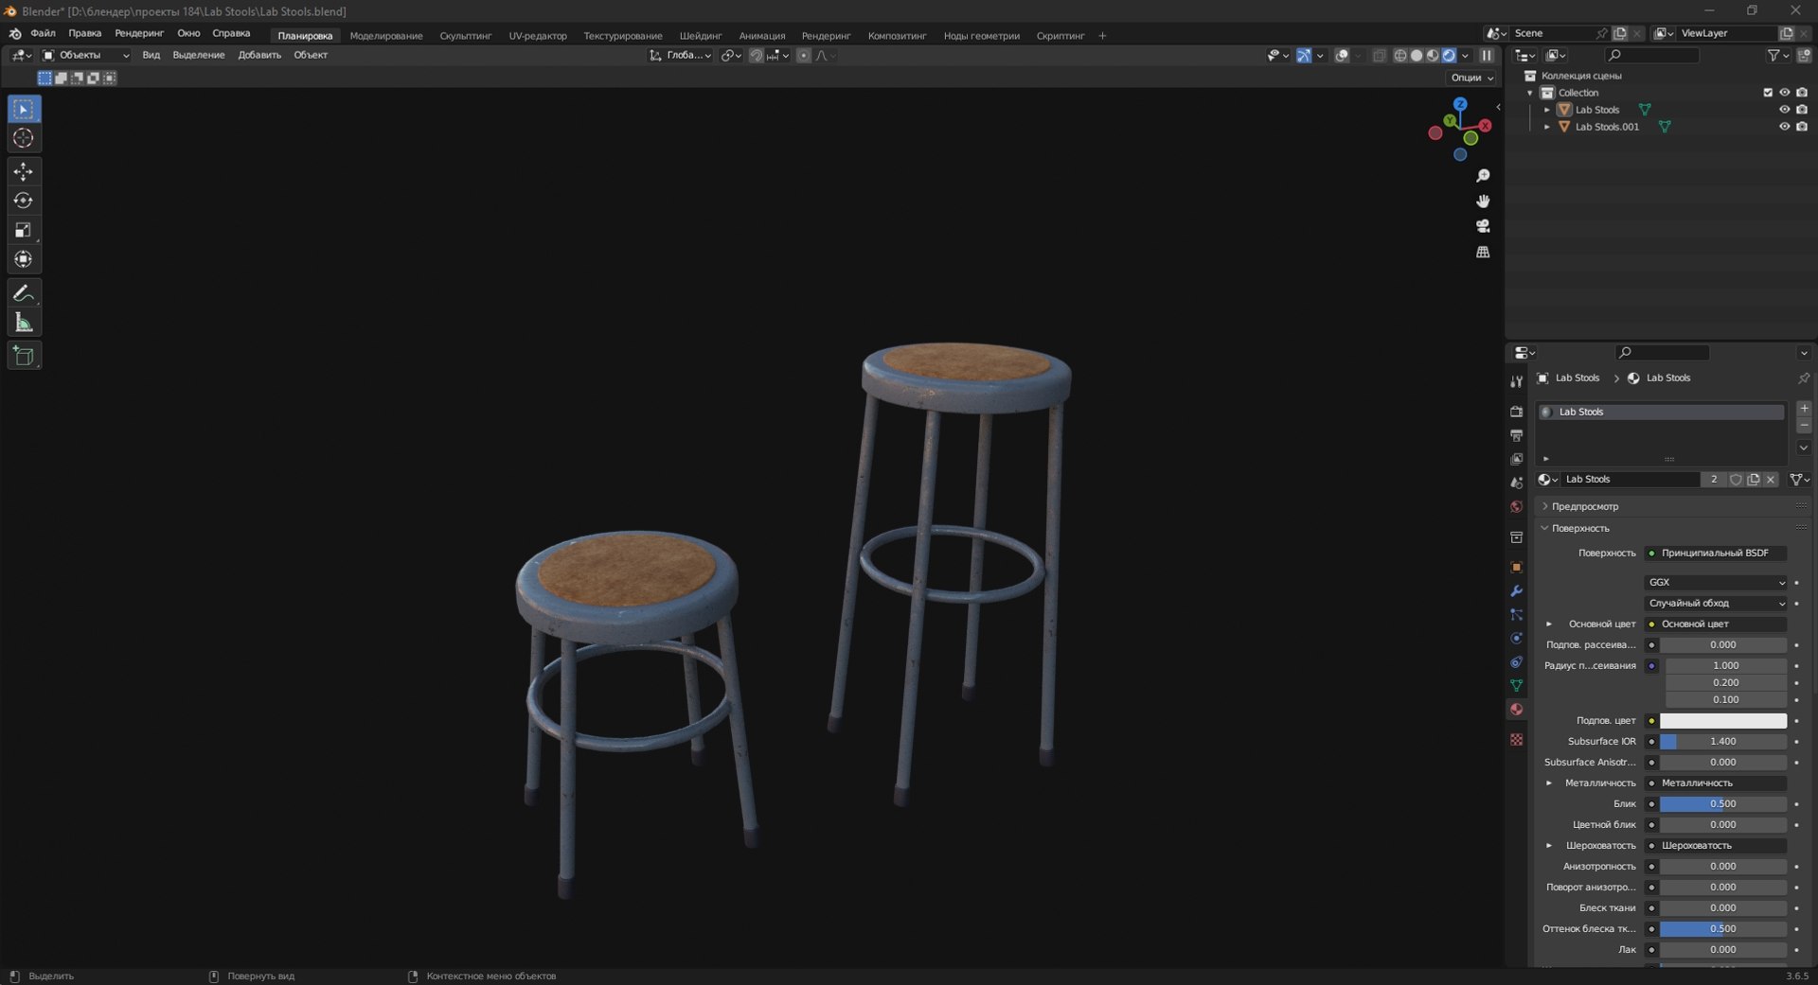The width and height of the screenshot is (1818, 985).
Task: Select the Add Cube tool
Action: (x=24, y=356)
